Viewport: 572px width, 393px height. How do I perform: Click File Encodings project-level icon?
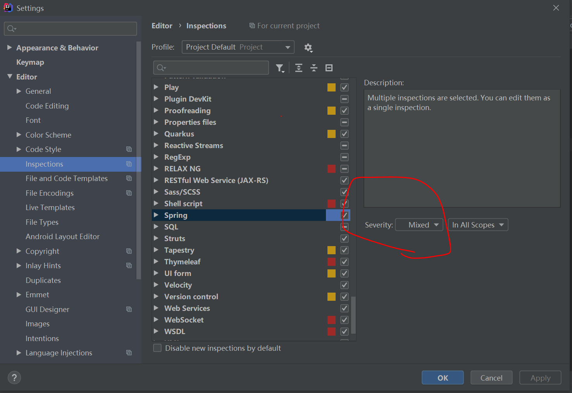point(129,193)
